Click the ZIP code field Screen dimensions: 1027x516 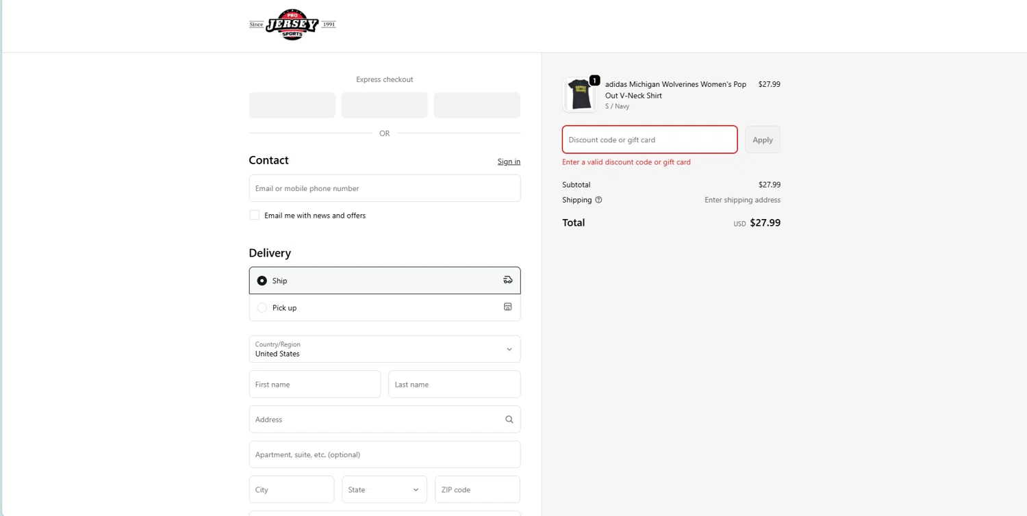coord(477,489)
